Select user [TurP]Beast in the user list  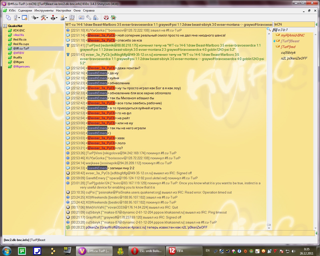click(290, 41)
